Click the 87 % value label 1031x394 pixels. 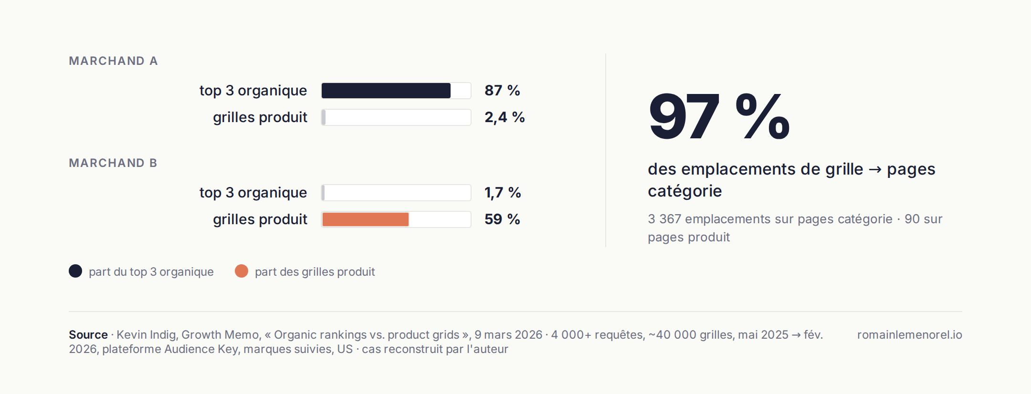[x=502, y=91]
